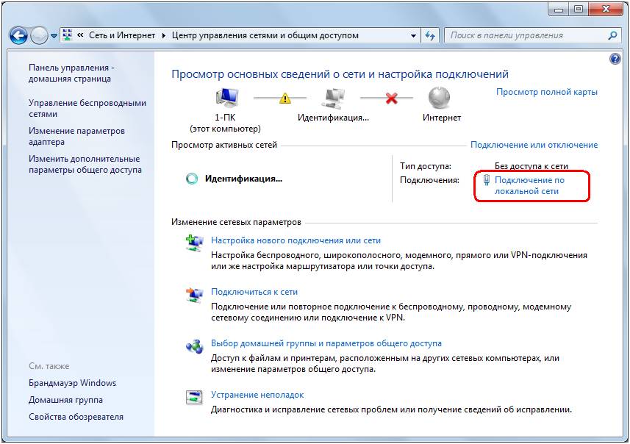
Task: Click the Internet globe icon
Action: pos(439,98)
